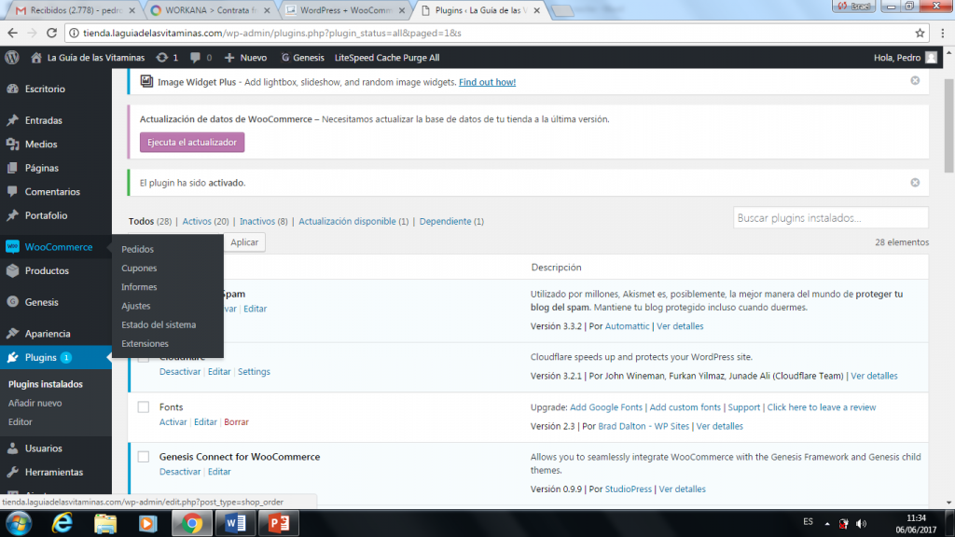The image size is (955, 537).
Task: Click the Aplicar bulk action button
Action: click(x=244, y=242)
